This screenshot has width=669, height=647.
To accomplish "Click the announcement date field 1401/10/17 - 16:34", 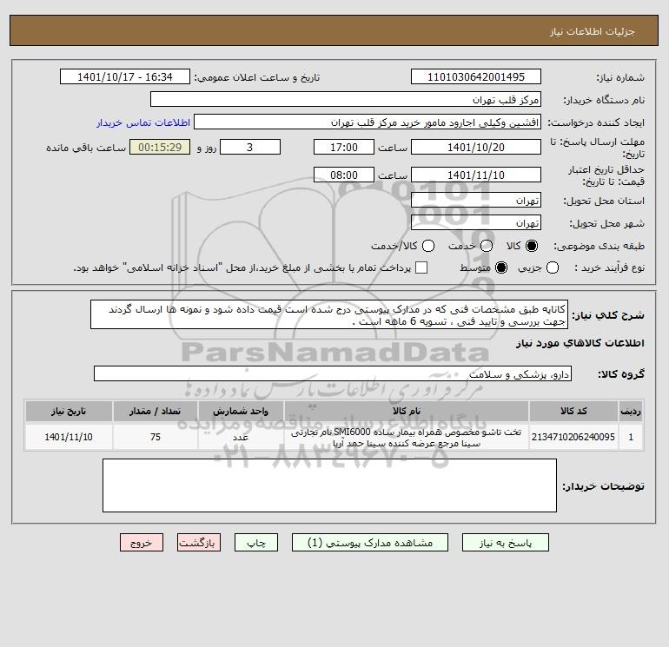I will pos(124,76).
